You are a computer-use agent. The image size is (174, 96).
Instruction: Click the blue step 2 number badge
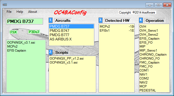(x=50, y=52)
